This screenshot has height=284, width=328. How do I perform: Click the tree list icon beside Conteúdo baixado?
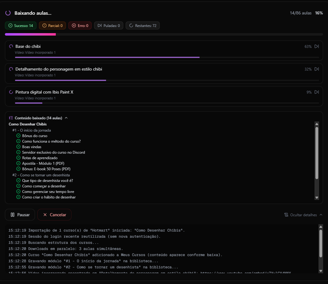click(x=11, y=118)
